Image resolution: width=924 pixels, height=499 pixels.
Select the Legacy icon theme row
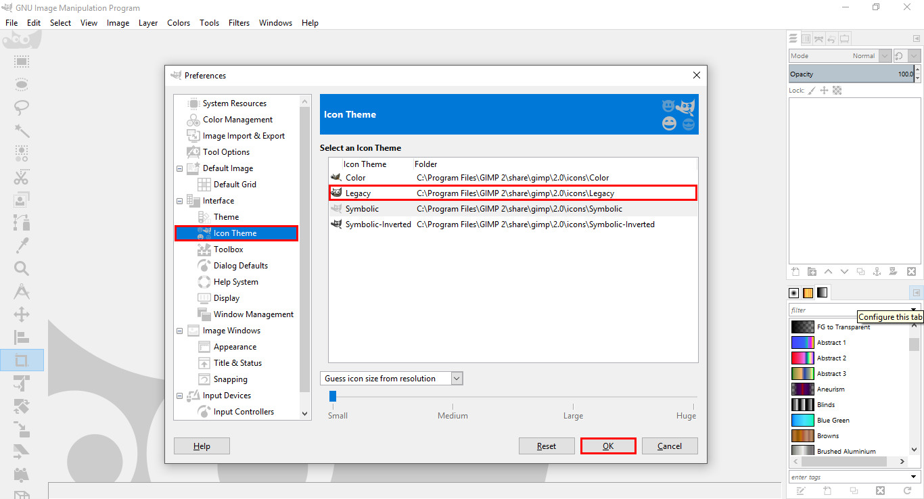click(x=513, y=193)
